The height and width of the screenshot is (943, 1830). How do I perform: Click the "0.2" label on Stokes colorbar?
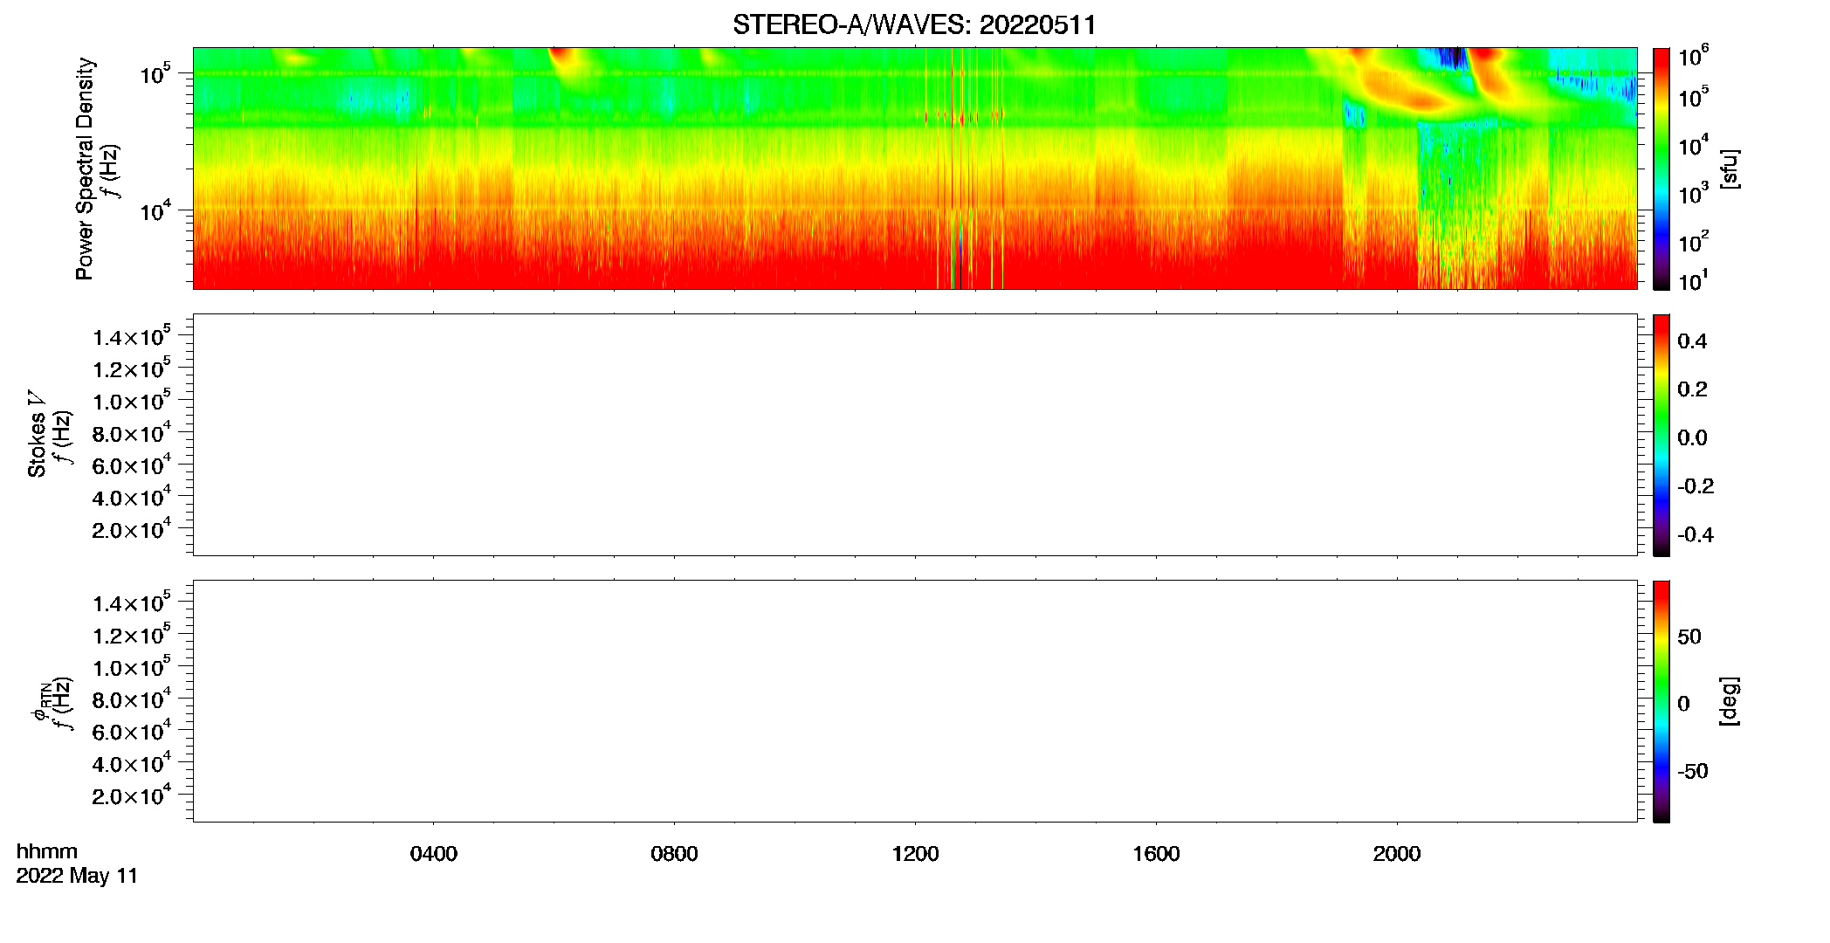(x=1692, y=389)
